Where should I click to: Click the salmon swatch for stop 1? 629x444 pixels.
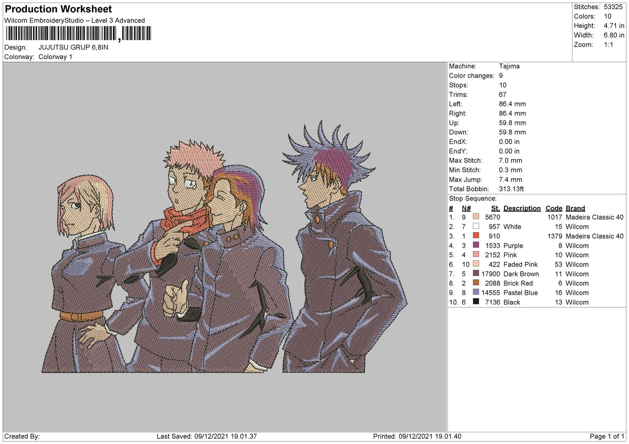point(476,217)
